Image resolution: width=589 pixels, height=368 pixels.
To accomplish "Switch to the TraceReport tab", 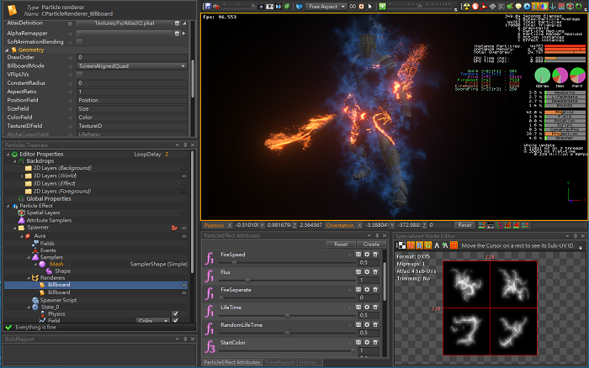I will (x=280, y=362).
